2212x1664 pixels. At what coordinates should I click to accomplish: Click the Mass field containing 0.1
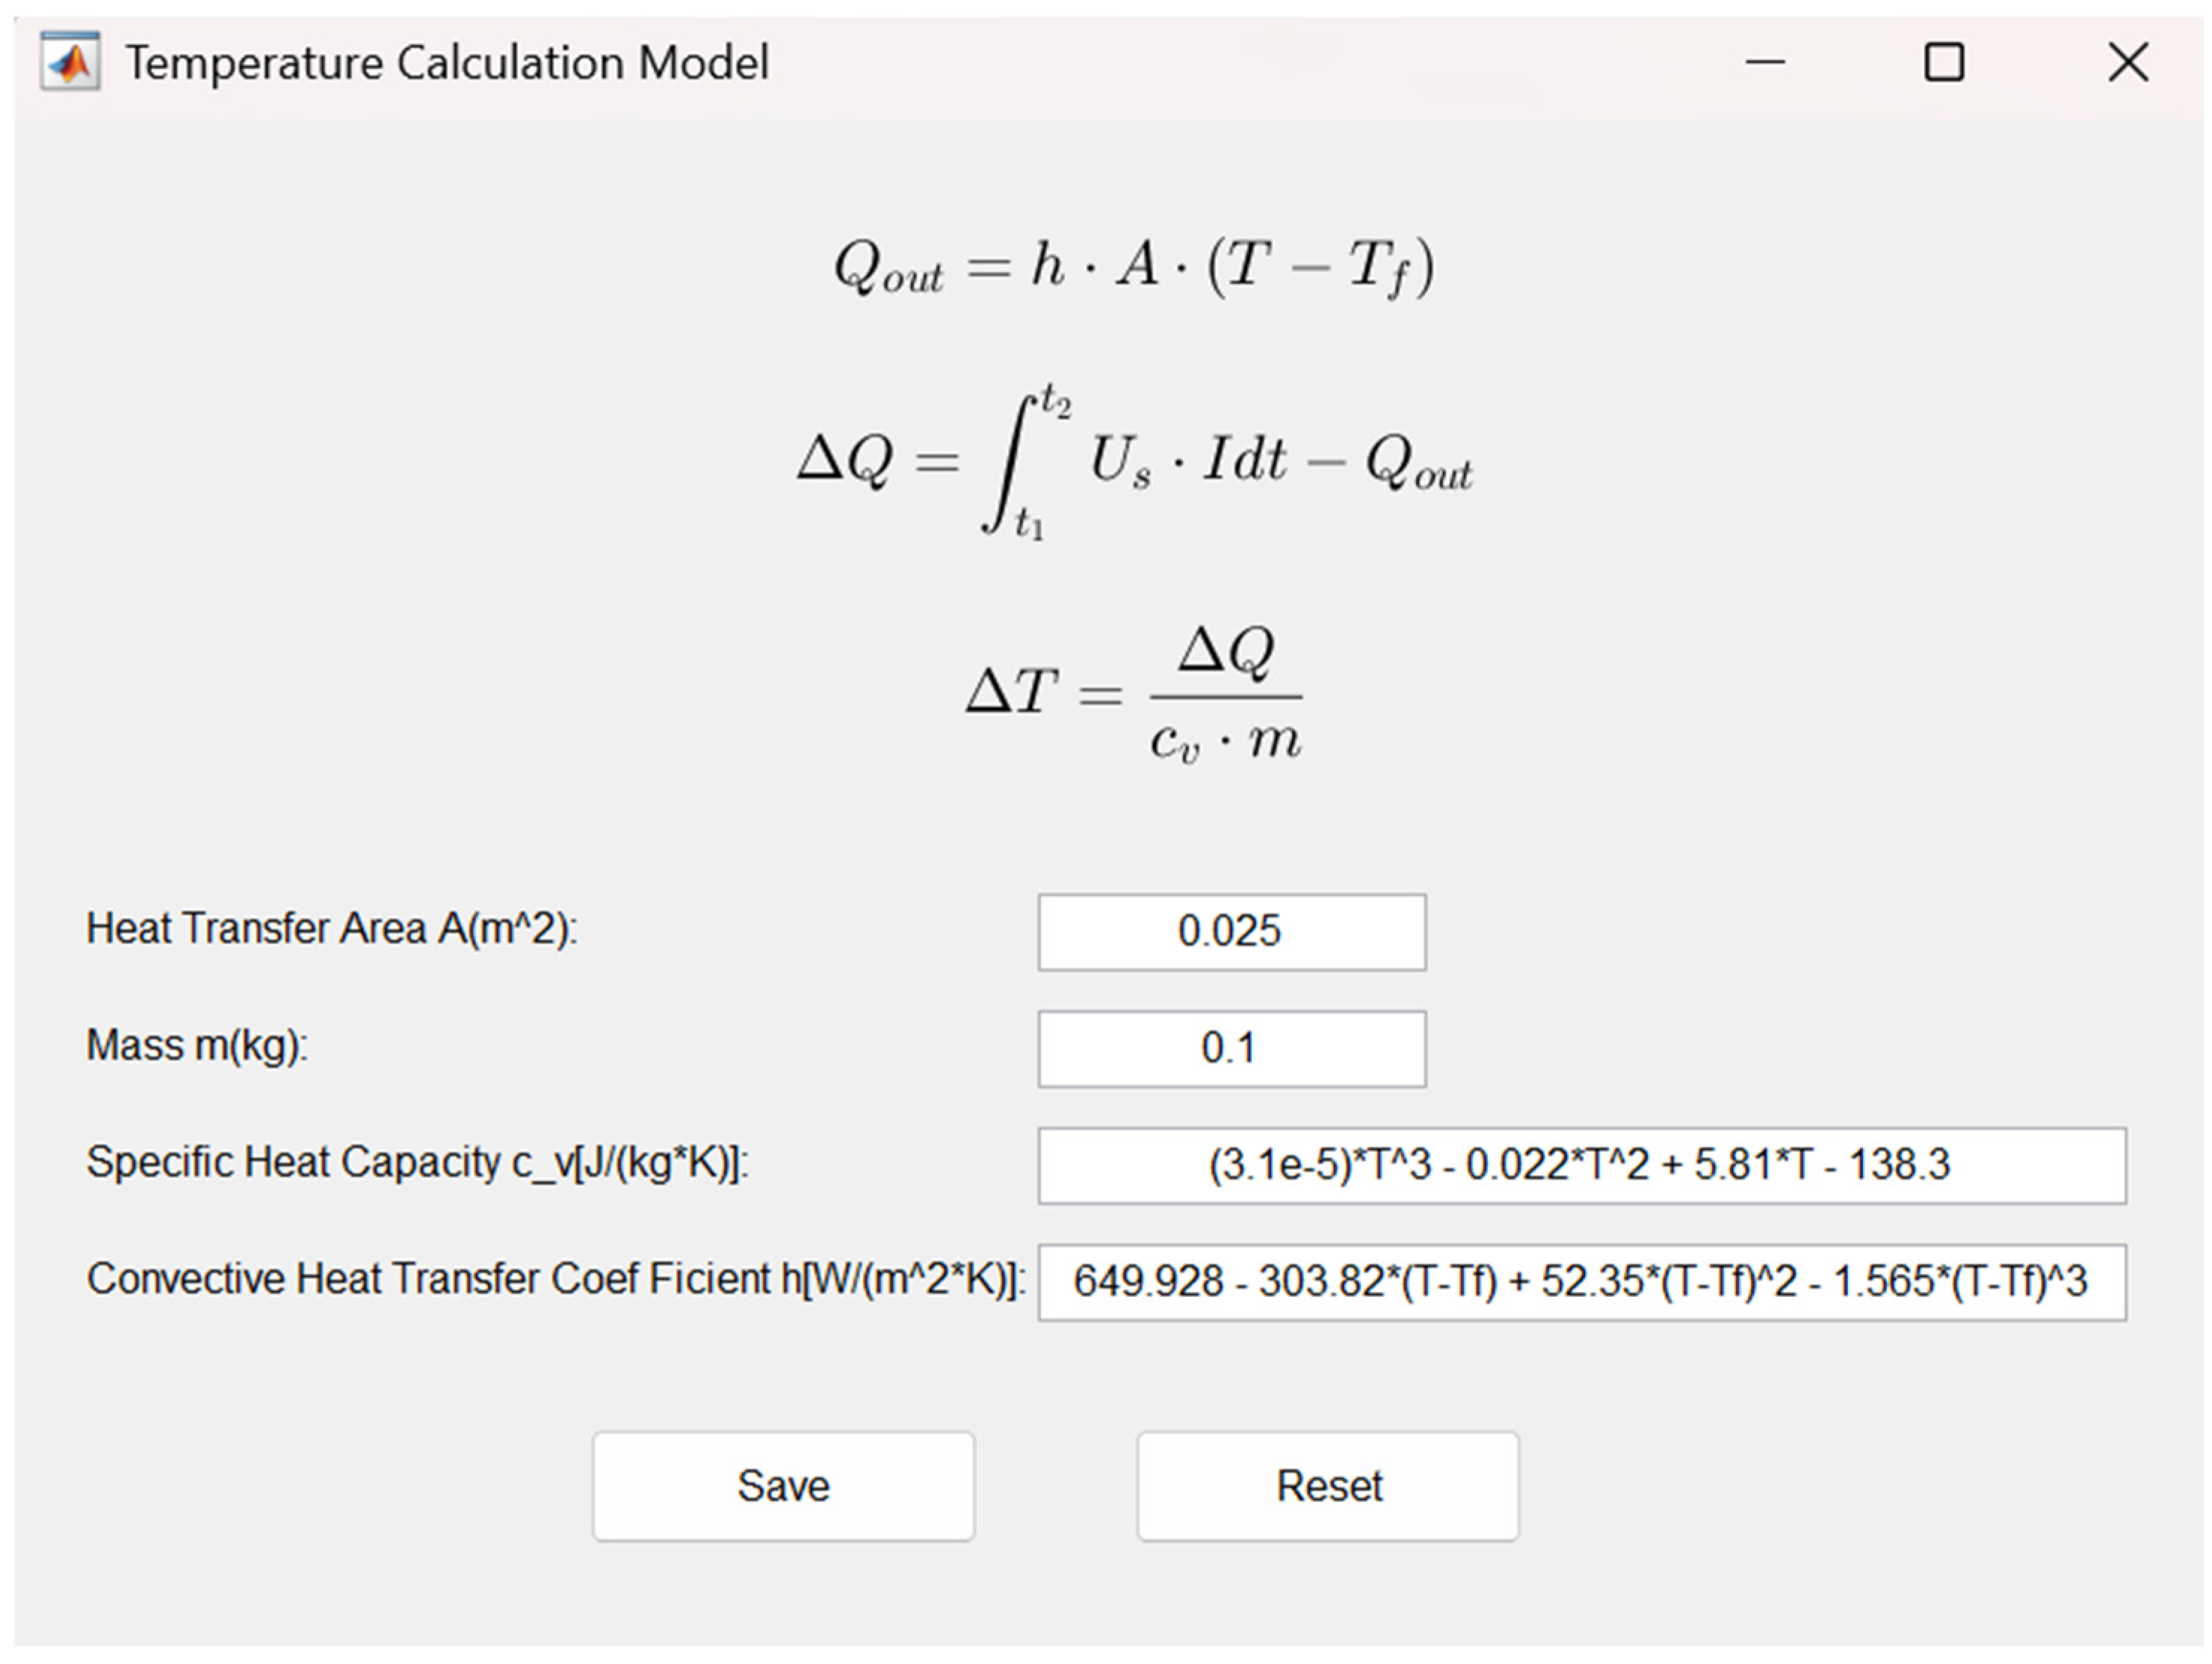point(1231,1049)
